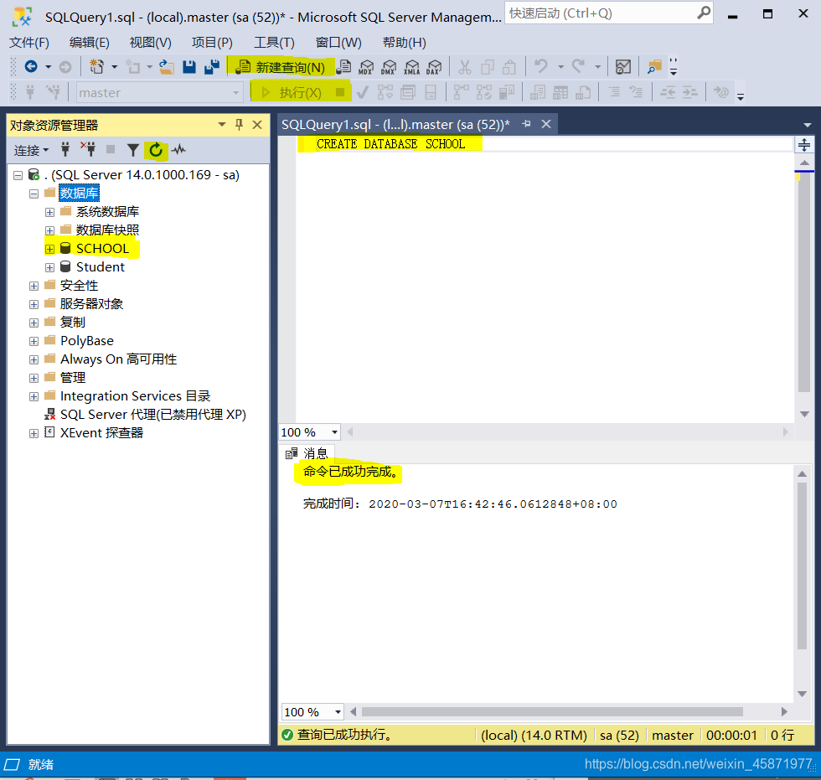Click the DAX query icon
The height and width of the screenshot is (780, 821).
tap(434, 67)
